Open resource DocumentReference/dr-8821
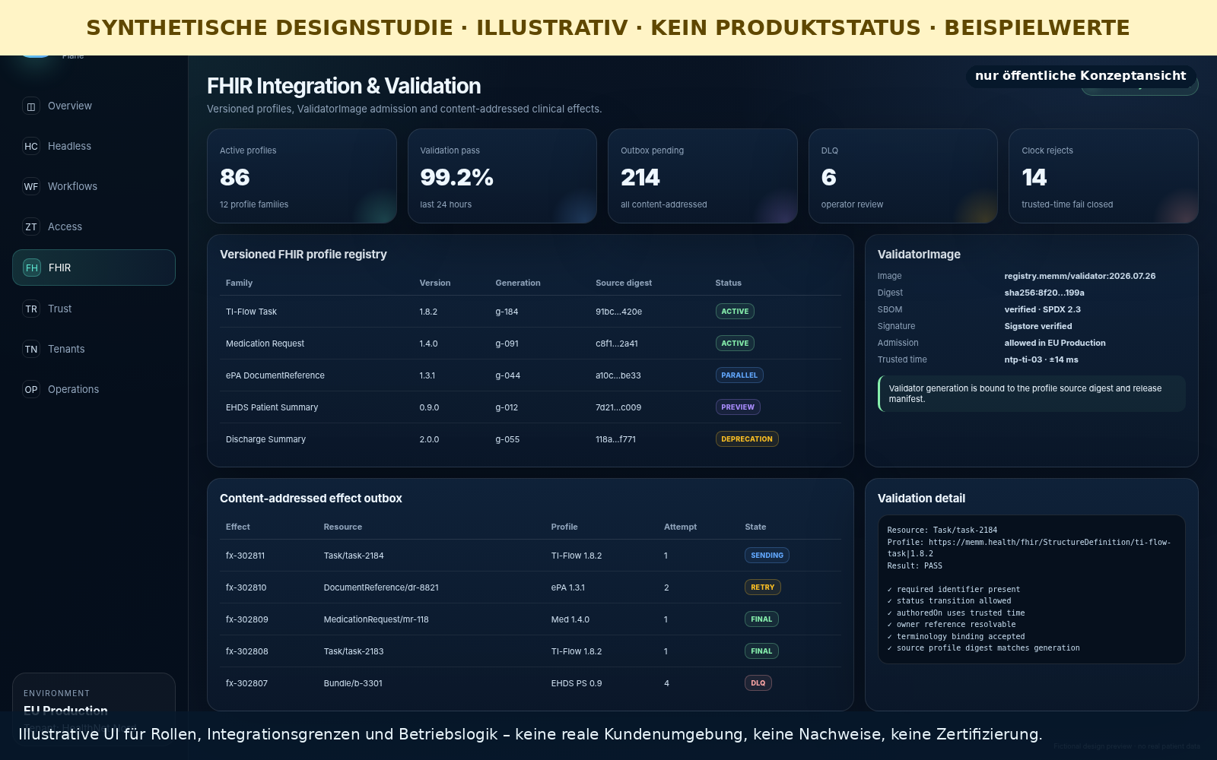The width and height of the screenshot is (1217, 760). pyautogui.click(x=381, y=588)
